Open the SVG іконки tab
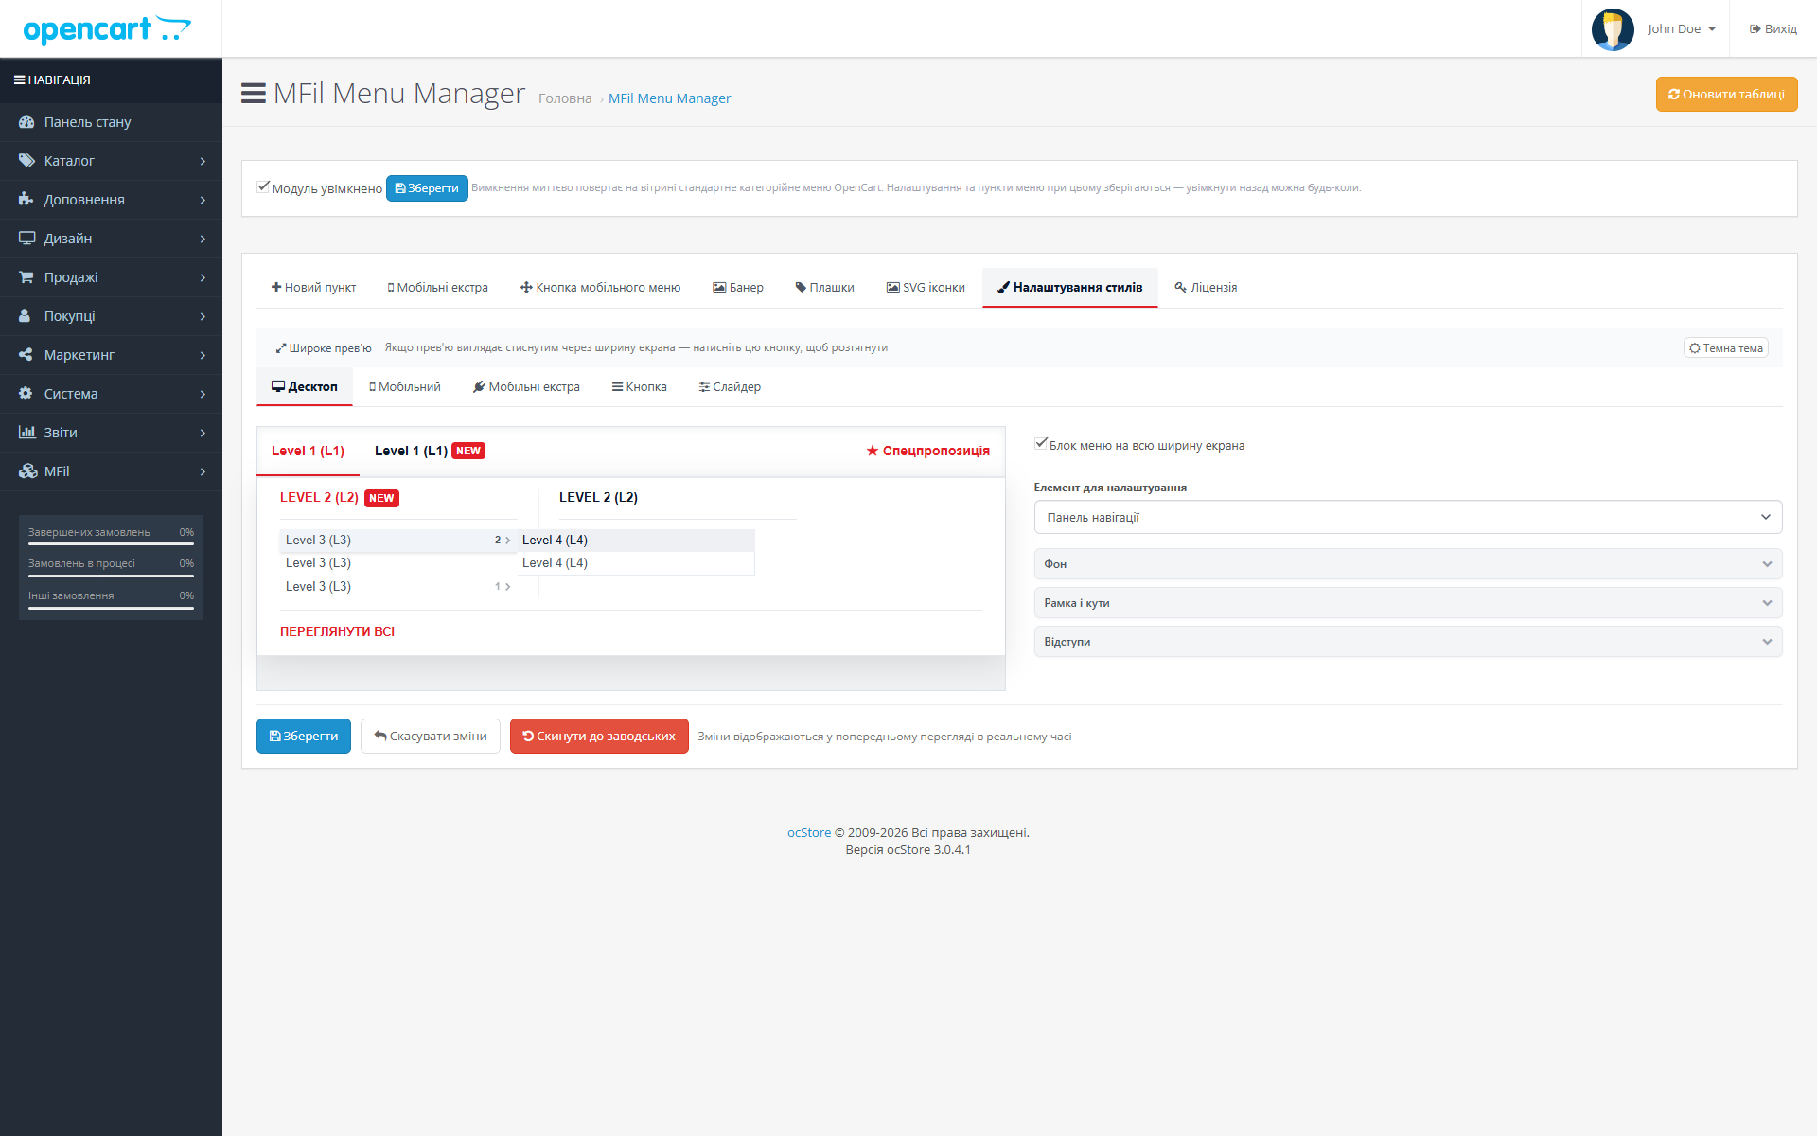This screenshot has width=1817, height=1136. point(926,288)
